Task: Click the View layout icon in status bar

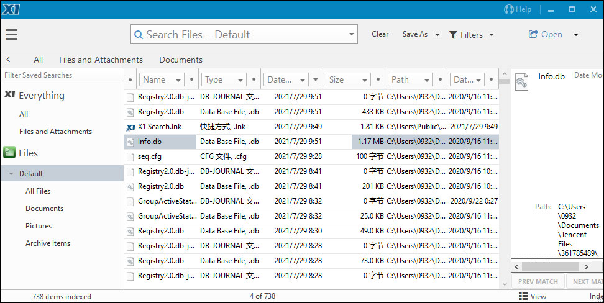Action: (523, 296)
